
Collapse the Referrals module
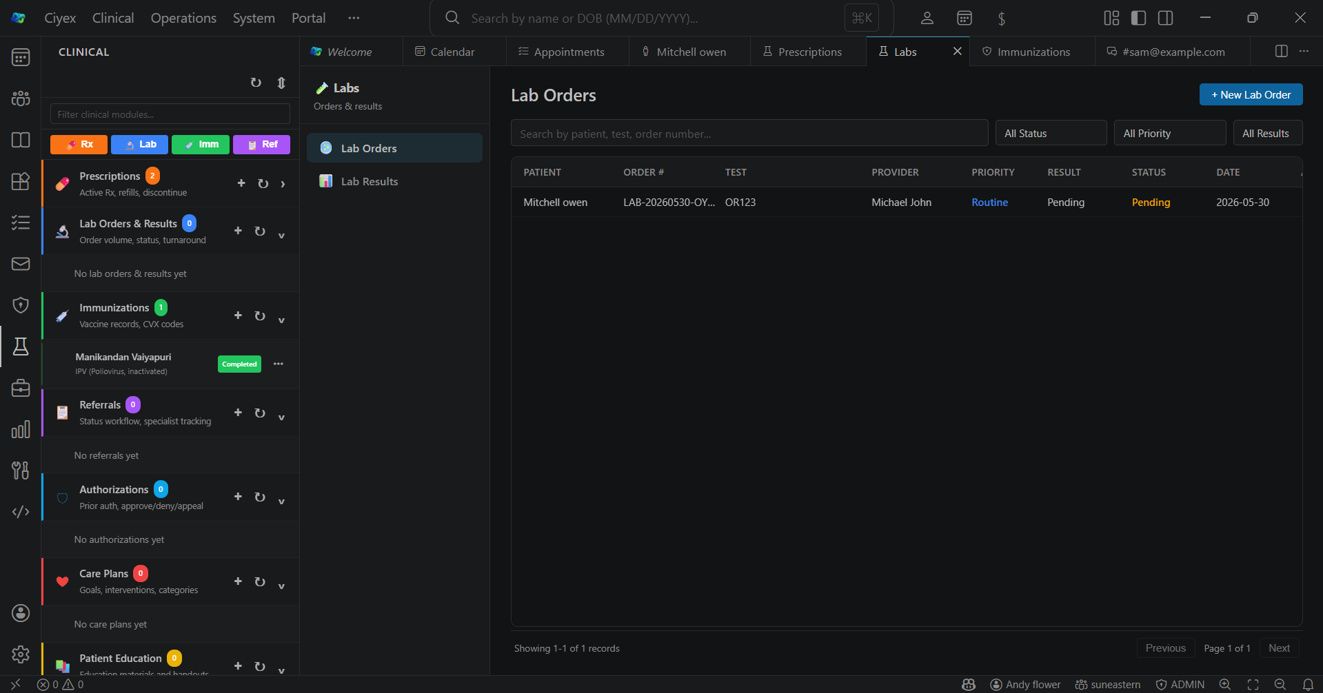click(281, 417)
